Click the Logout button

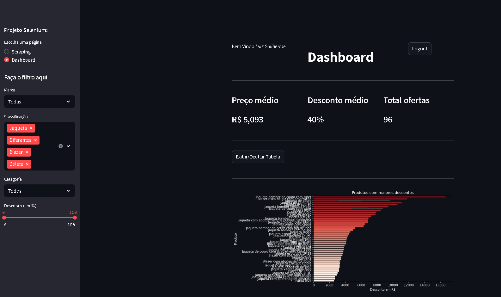(419, 49)
